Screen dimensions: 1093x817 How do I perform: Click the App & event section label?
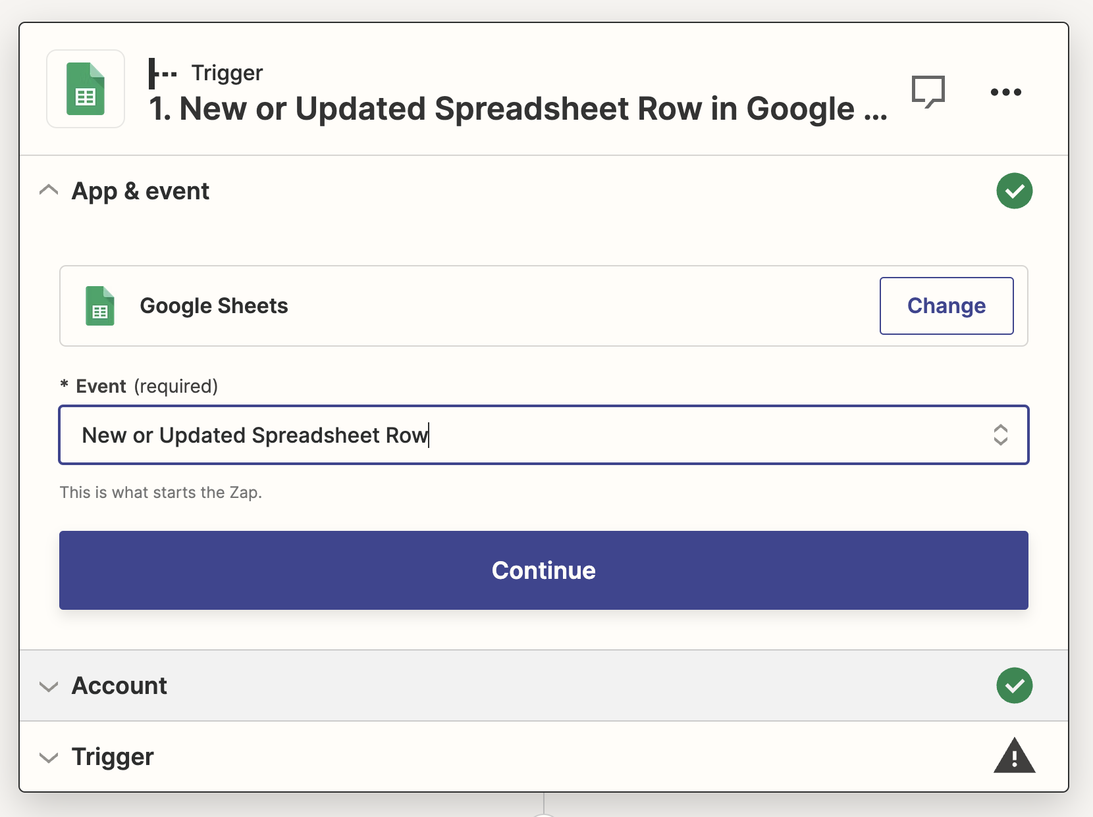pos(140,191)
